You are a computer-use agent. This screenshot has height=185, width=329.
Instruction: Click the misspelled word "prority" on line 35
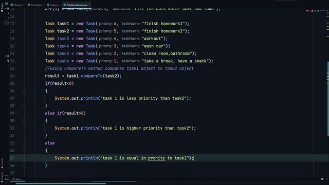[x=156, y=158]
